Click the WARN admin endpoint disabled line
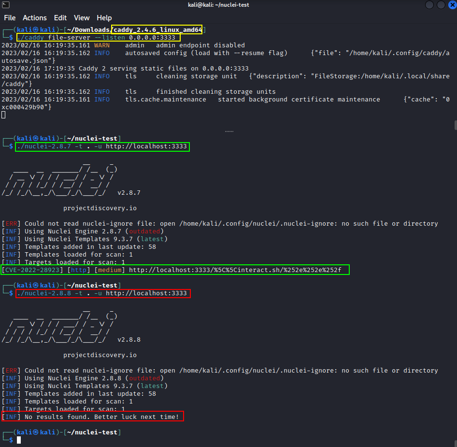The image size is (457, 447). [123, 45]
